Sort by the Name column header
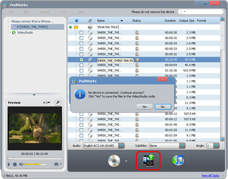Image resolution: width=228 pixels, height=179 pixels. (x=101, y=20)
